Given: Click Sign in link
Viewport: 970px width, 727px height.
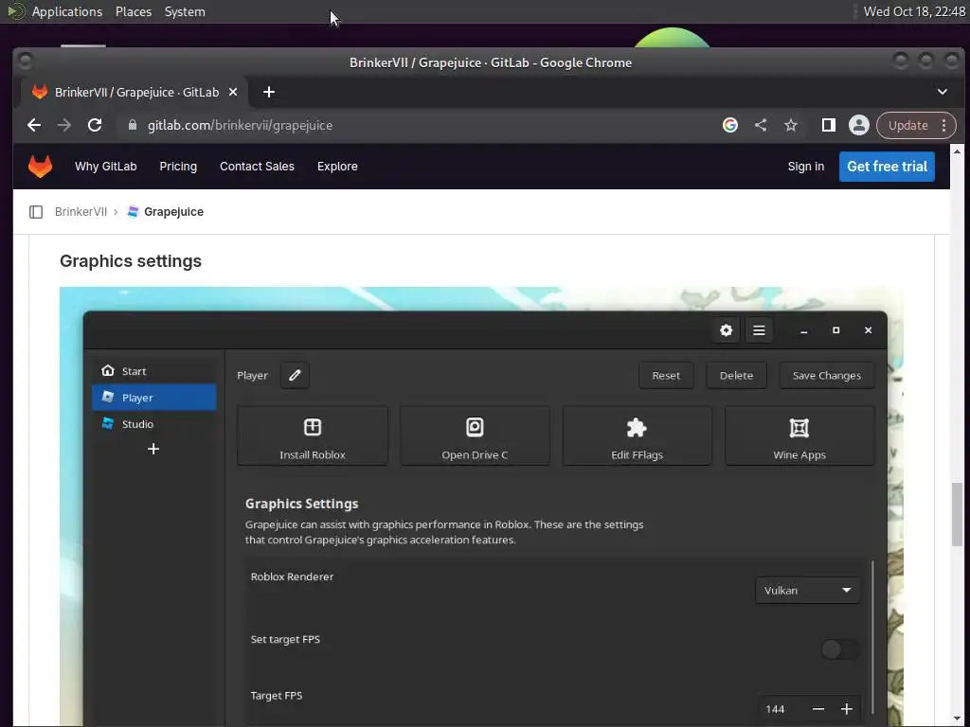Looking at the screenshot, I should [805, 167].
